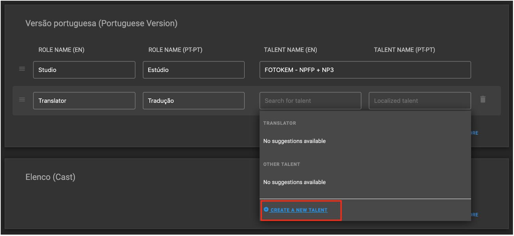Click the Estúdio role name field
Image resolution: width=514 pixels, height=236 pixels.
pyautogui.click(x=194, y=70)
